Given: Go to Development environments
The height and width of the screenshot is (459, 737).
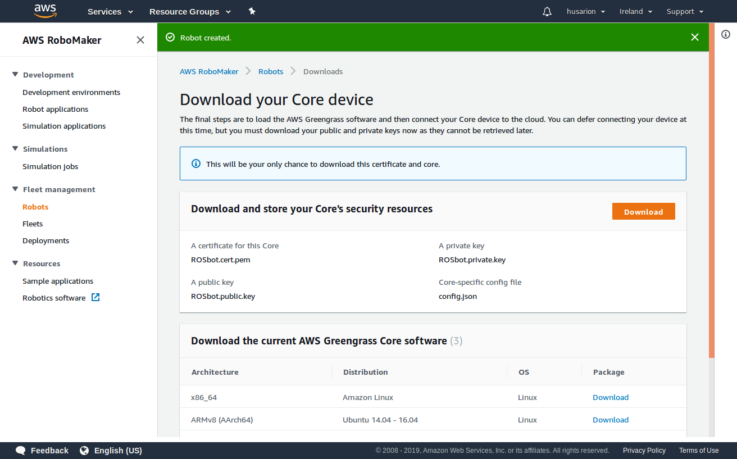Looking at the screenshot, I should 71,92.
